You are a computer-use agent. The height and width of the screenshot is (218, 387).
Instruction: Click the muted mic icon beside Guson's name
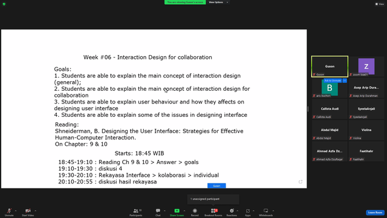coord(314,74)
